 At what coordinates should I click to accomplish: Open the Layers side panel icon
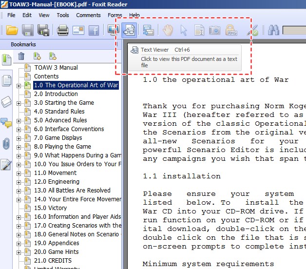6,101
